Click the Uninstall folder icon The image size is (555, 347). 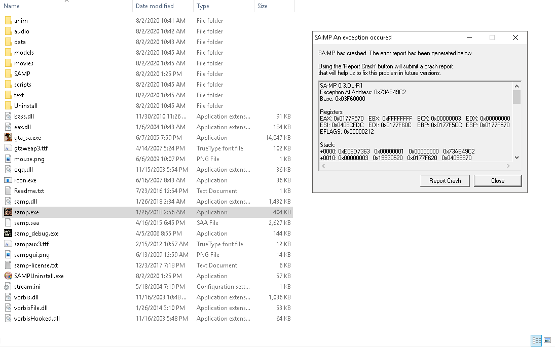point(8,105)
